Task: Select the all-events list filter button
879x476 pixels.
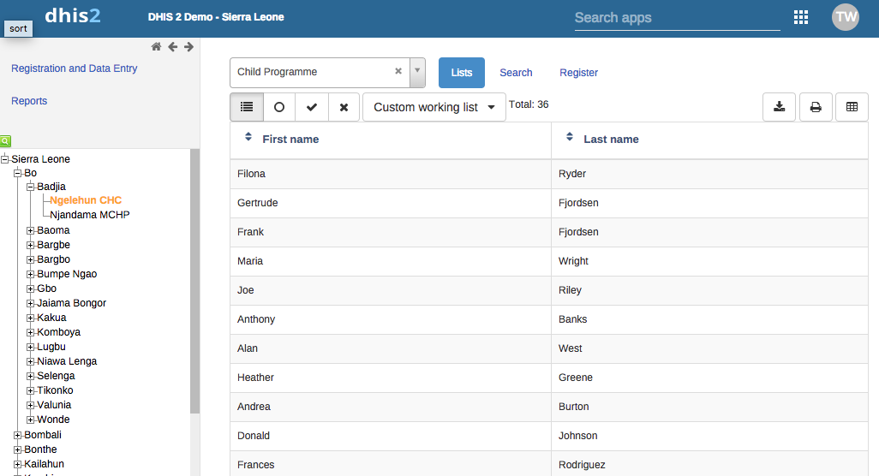Action: 247,107
